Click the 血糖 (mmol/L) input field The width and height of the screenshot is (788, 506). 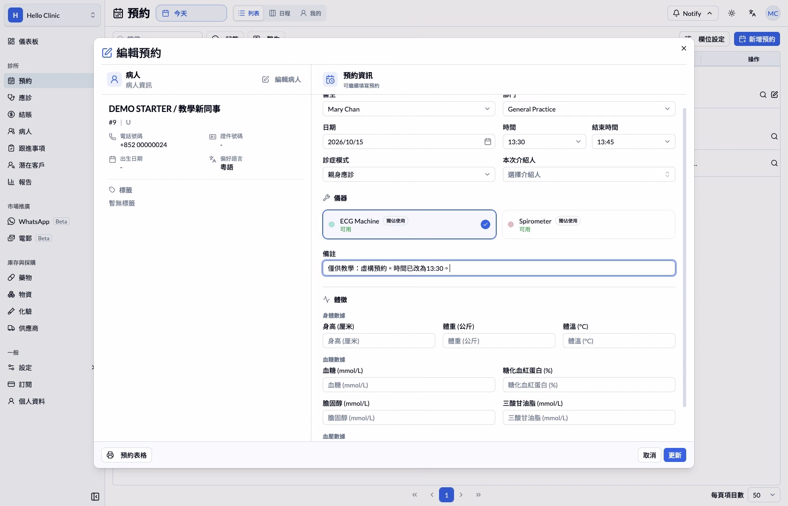coord(409,385)
